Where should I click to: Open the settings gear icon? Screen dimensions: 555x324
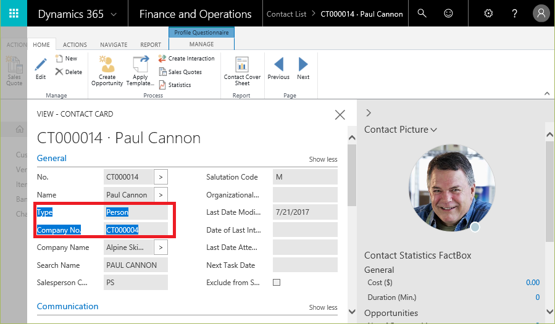pyautogui.click(x=488, y=14)
